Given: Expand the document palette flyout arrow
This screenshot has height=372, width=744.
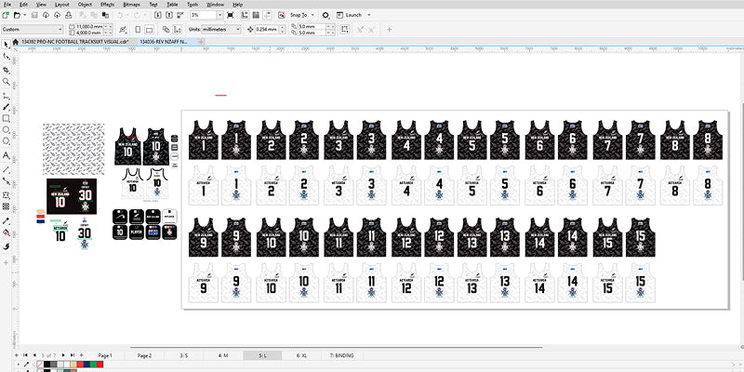Looking at the screenshot, I should click(x=18, y=365).
